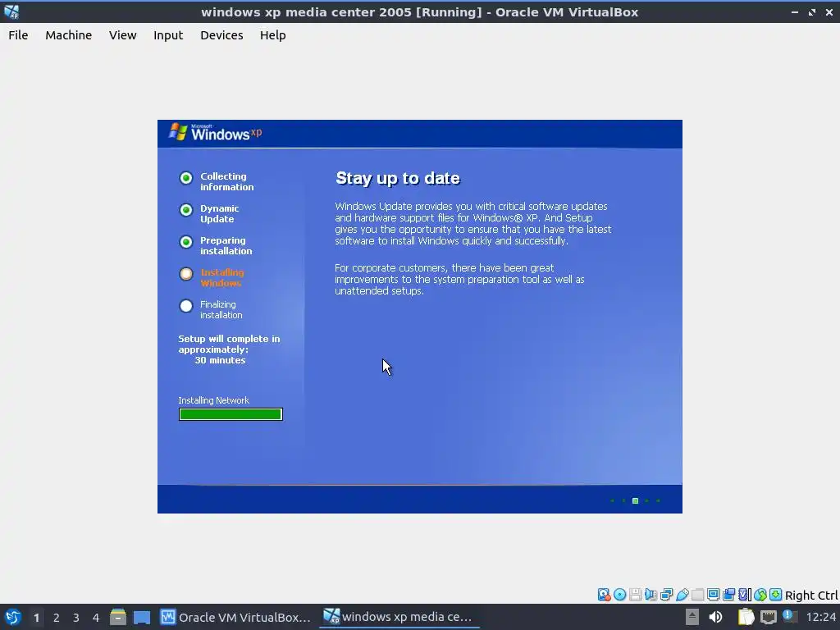Open the Lubuntu start menu
The height and width of the screenshot is (630, 840).
pyautogui.click(x=12, y=617)
